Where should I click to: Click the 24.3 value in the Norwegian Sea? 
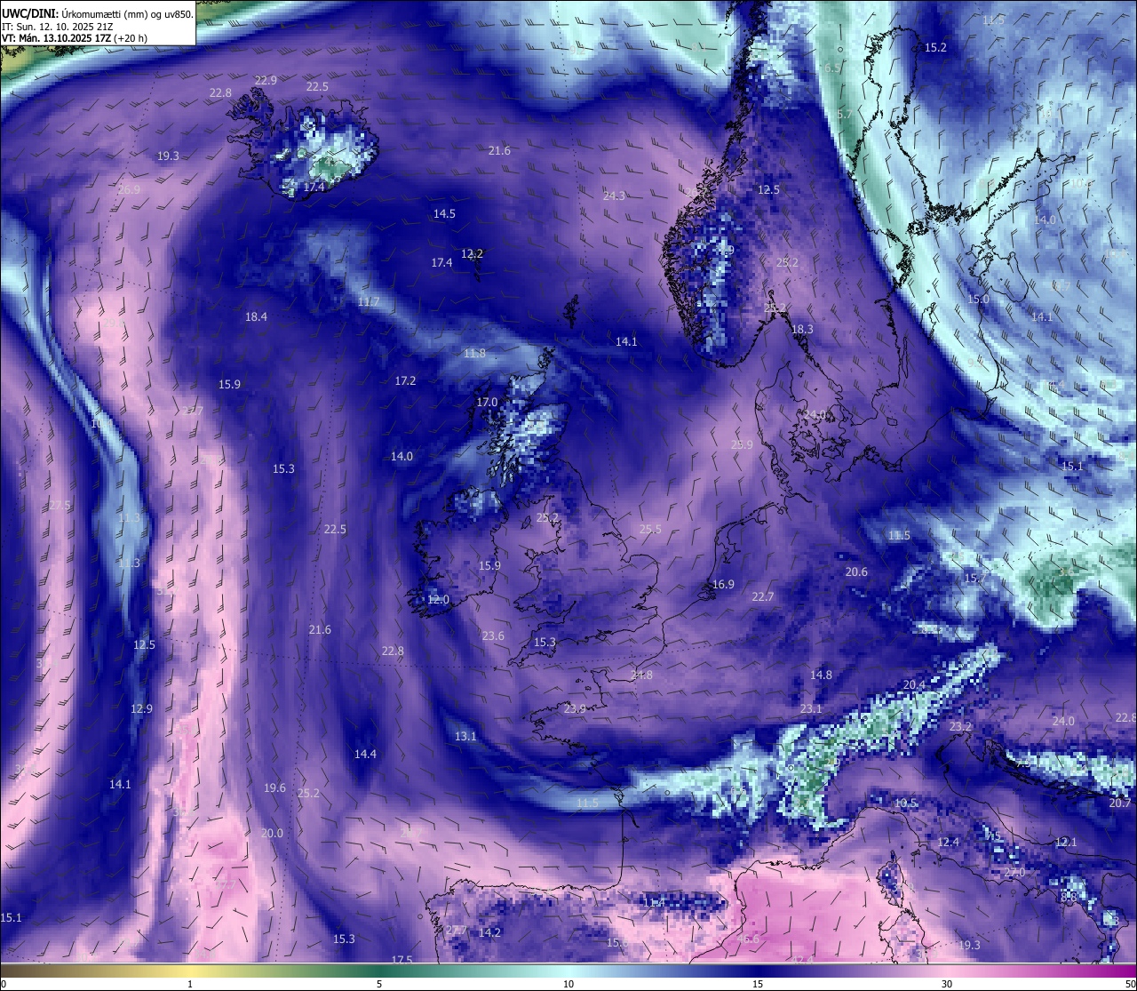[x=614, y=196]
